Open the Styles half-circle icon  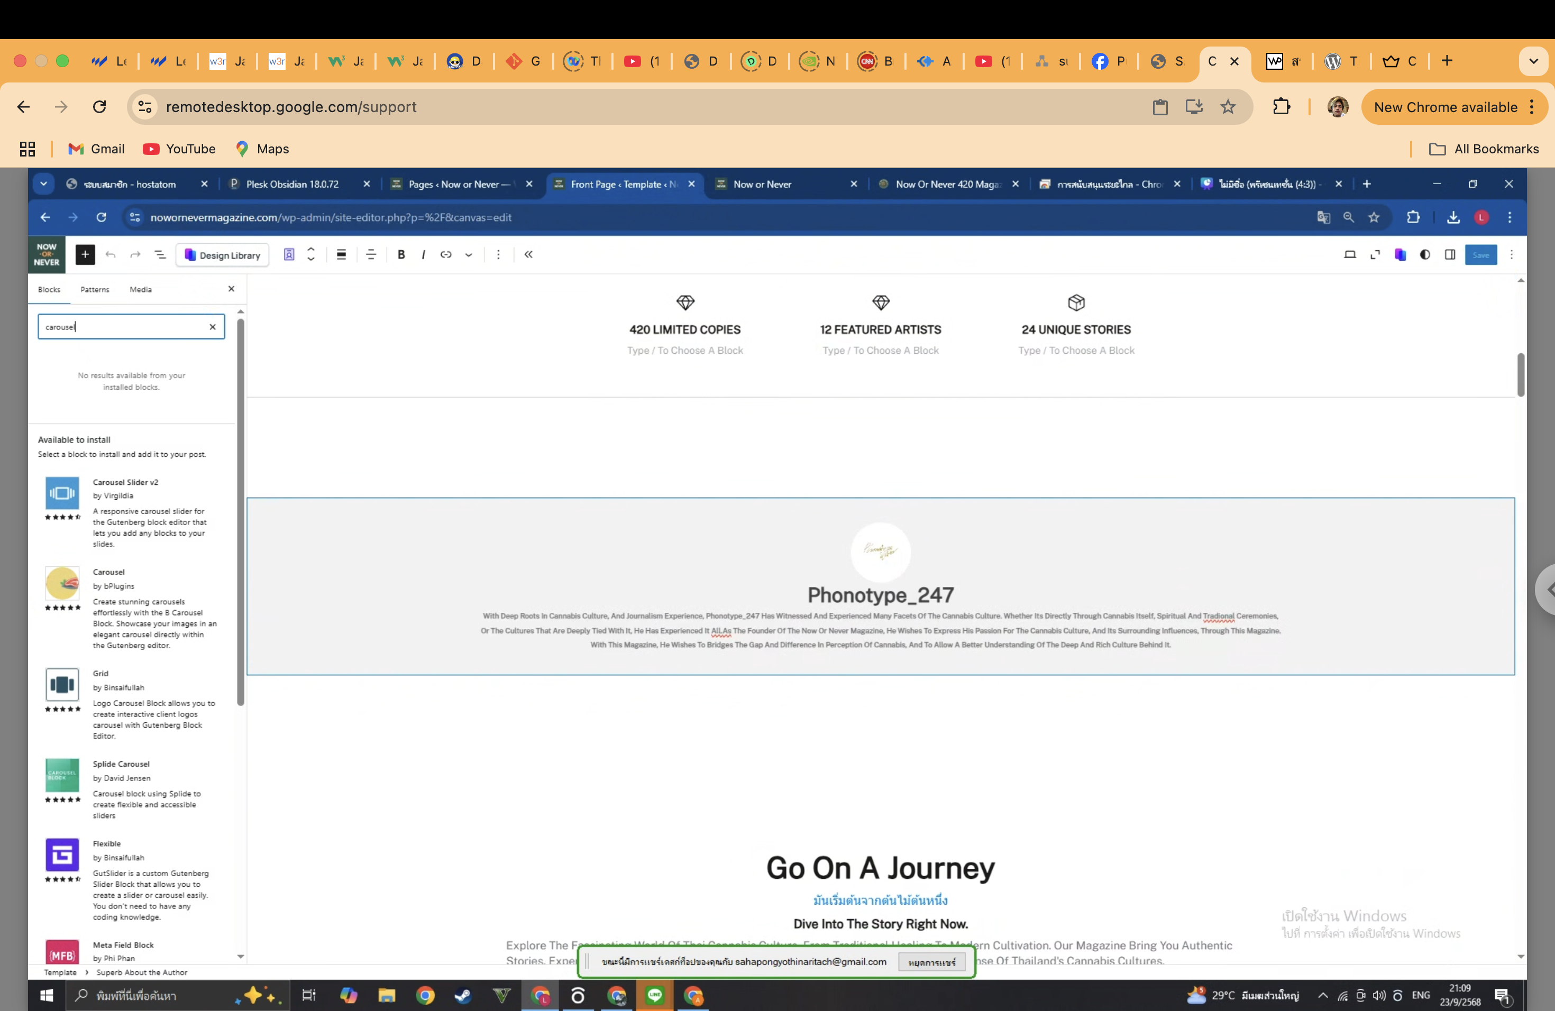click(x=1425, y=255)
